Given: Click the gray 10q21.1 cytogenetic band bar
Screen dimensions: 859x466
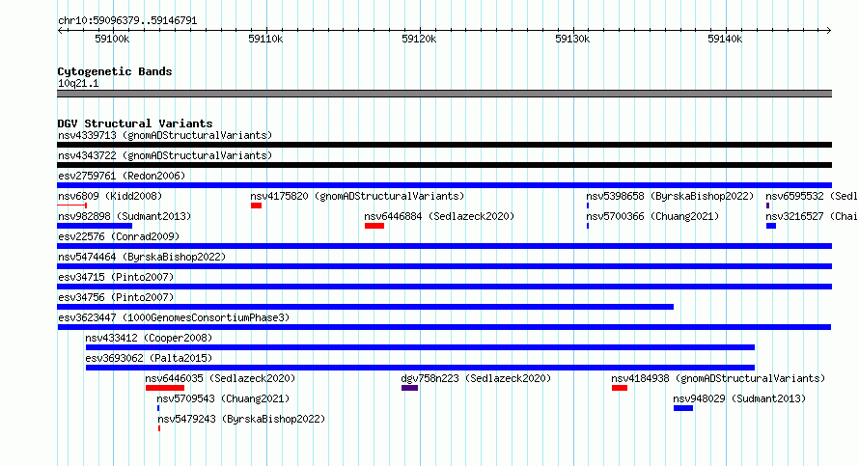Looking at the screenshot, I should [x=444, y=94].
